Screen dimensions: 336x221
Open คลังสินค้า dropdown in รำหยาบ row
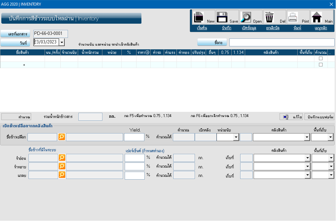click(x=307, y=166)
